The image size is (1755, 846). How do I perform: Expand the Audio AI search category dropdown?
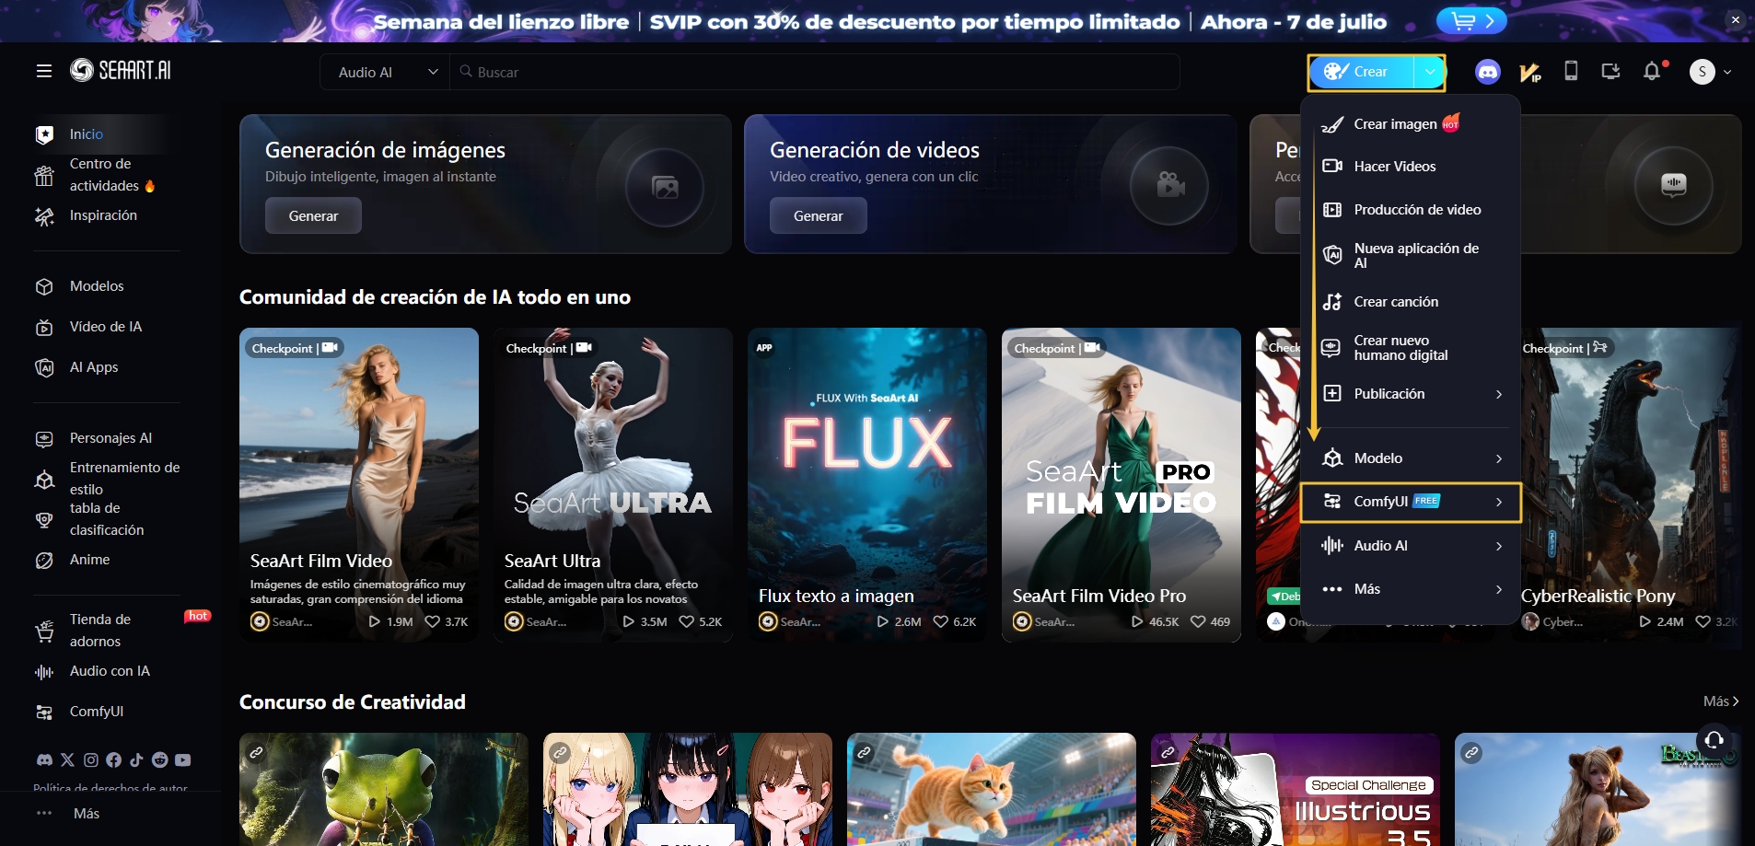click(386, 72)
